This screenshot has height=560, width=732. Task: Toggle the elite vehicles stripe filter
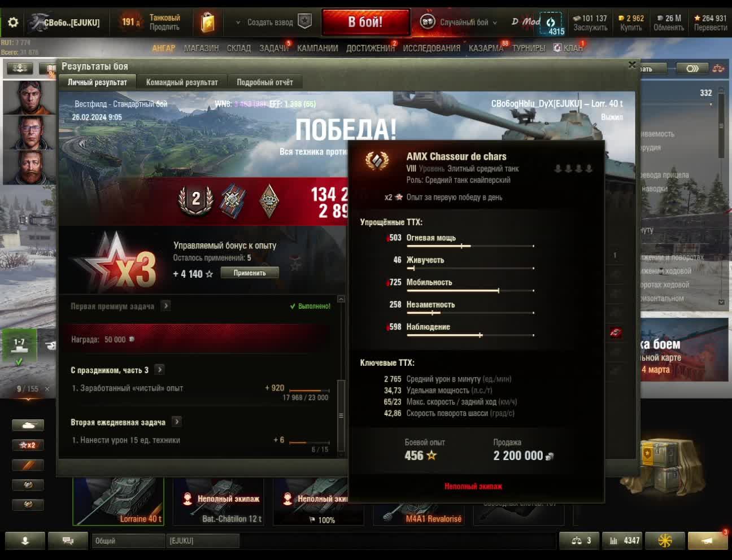(x=28, y=465)
